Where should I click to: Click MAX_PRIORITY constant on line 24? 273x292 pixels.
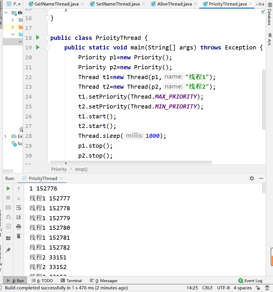pyautogui.click(x=176, y=97)
